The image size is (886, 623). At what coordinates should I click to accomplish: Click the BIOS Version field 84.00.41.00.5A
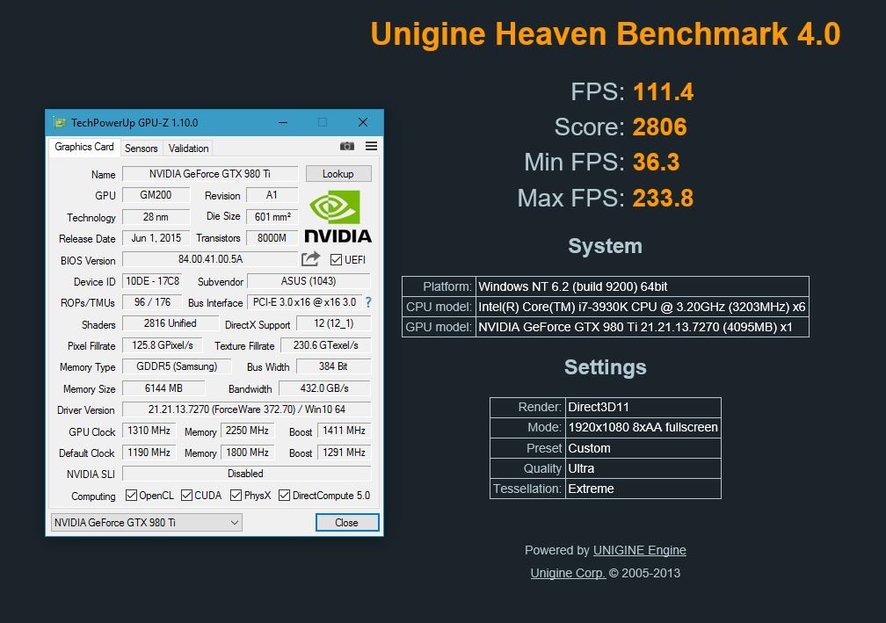click(x=210, y=259)
